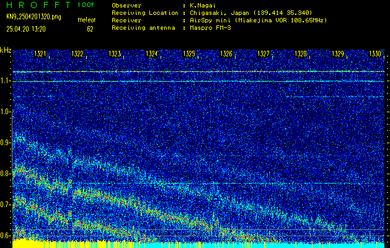Click the 1326 time marker

click(226, 54)
